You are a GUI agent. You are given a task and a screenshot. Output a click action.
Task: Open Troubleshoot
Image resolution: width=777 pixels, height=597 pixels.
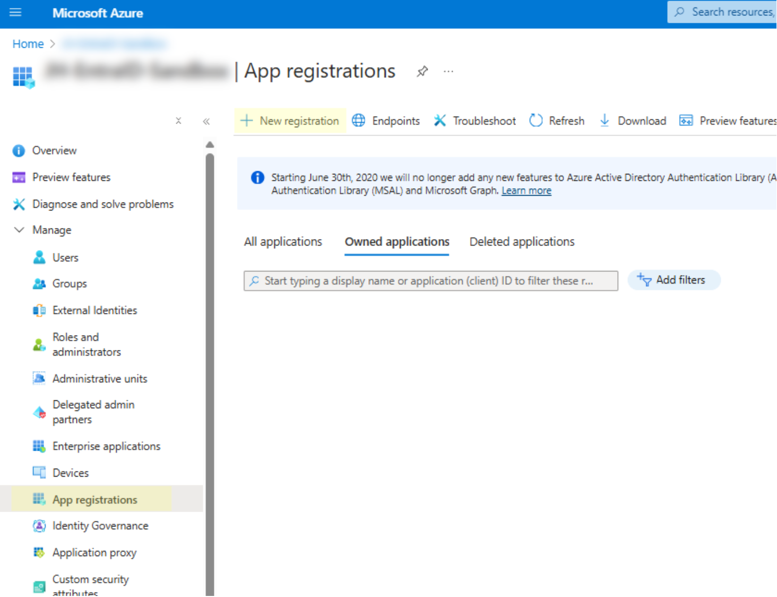coord(474,121)
